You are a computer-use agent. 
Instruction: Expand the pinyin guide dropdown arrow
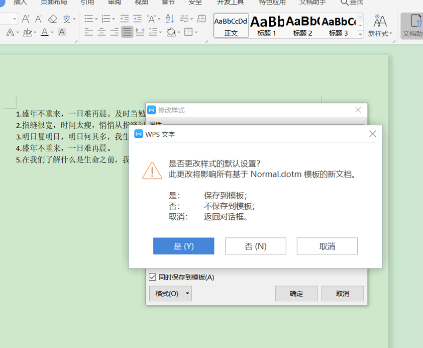coord(74,19)
